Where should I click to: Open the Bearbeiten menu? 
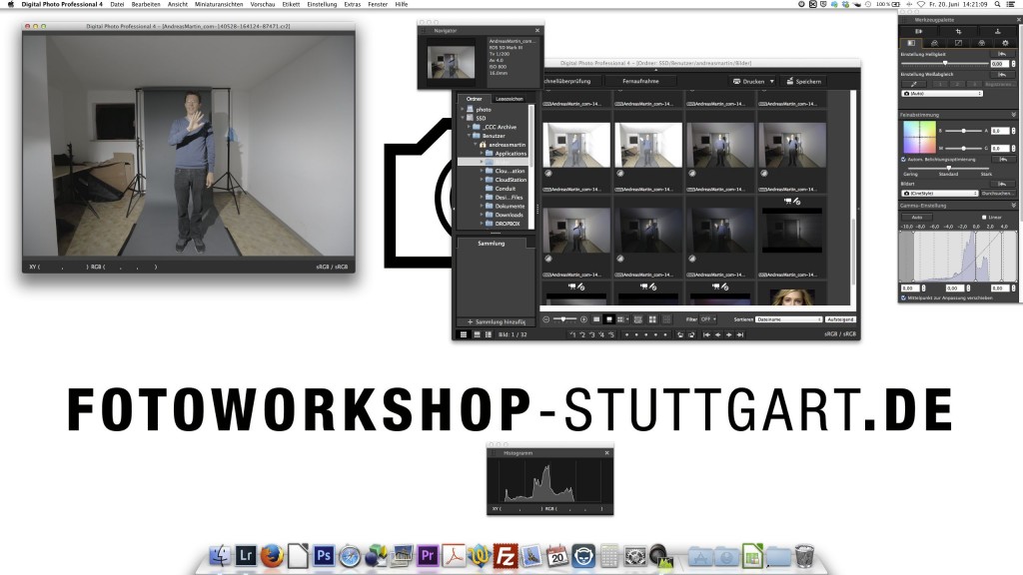(x=146, y=5)
